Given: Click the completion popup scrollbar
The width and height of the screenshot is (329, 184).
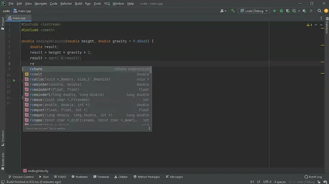Looking at the screenshot, I should point(151,70).
